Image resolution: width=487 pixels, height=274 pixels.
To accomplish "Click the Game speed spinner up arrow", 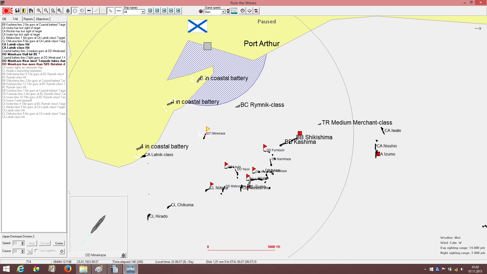I will click(x=228, y=10).
